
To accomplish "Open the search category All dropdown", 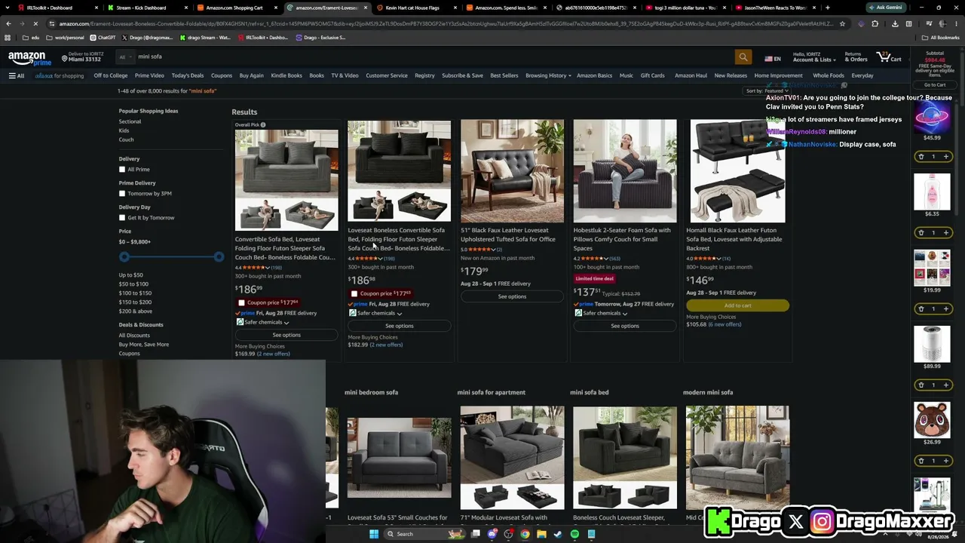I will pos(124,57).
